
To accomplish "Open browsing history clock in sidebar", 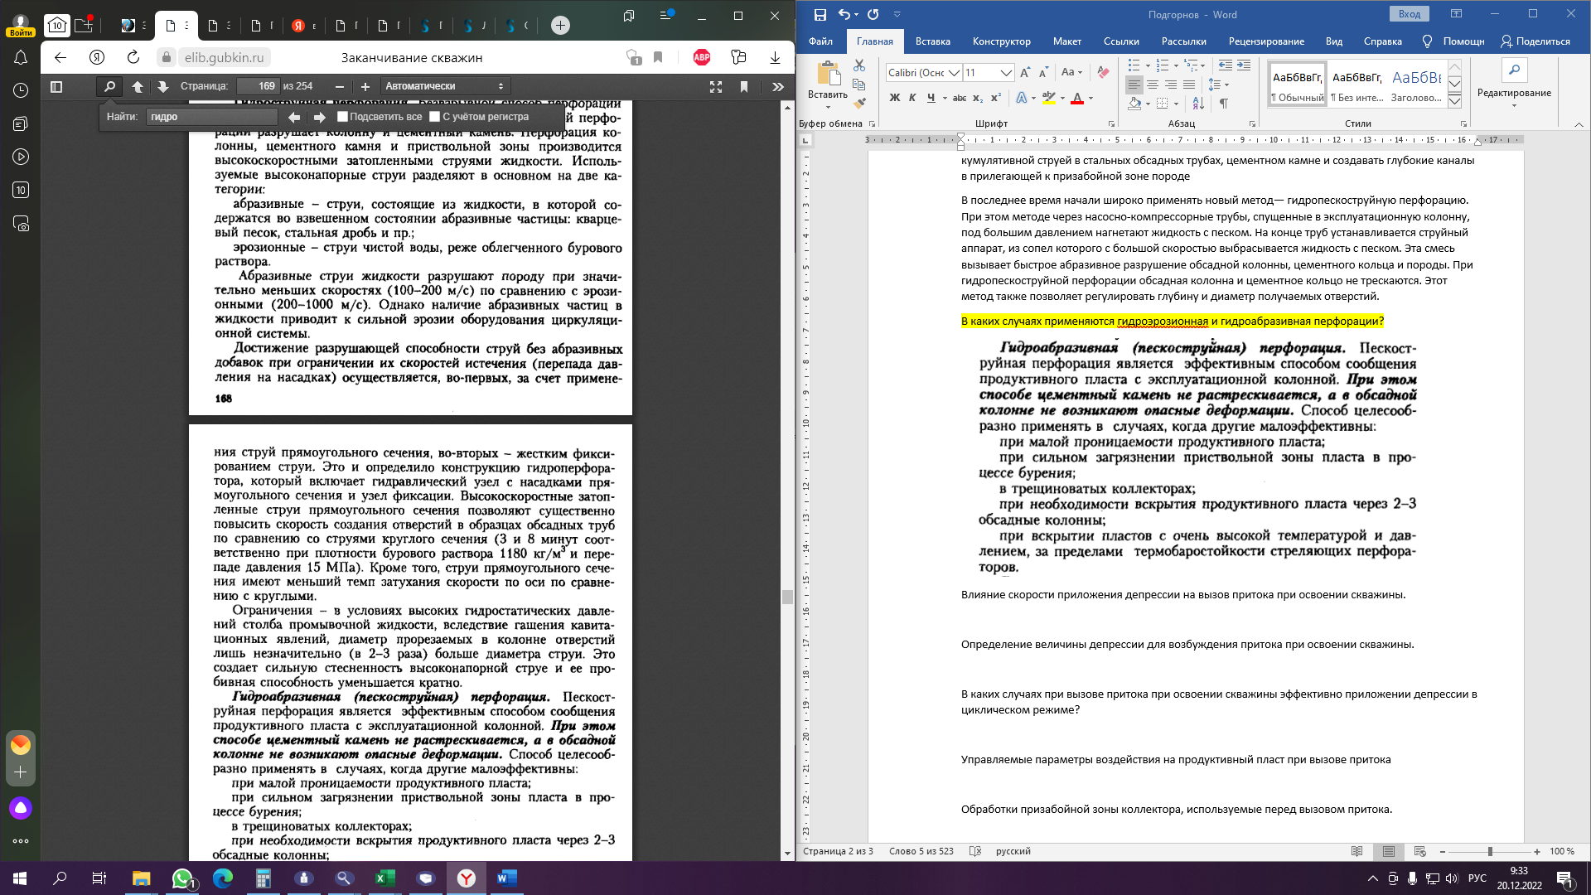I will [21, 90].
